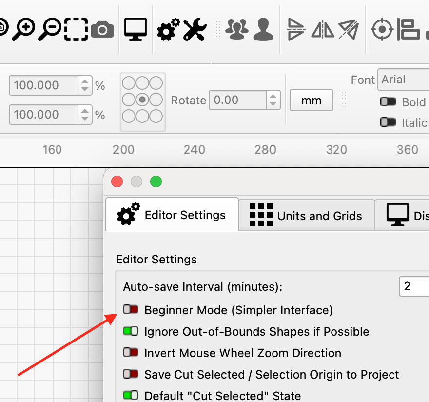Click the lower 100.000 percent input field
Image resolution: width=429 pixels, height=402 pixels.
pyautogui.click(x=44, y=115)
